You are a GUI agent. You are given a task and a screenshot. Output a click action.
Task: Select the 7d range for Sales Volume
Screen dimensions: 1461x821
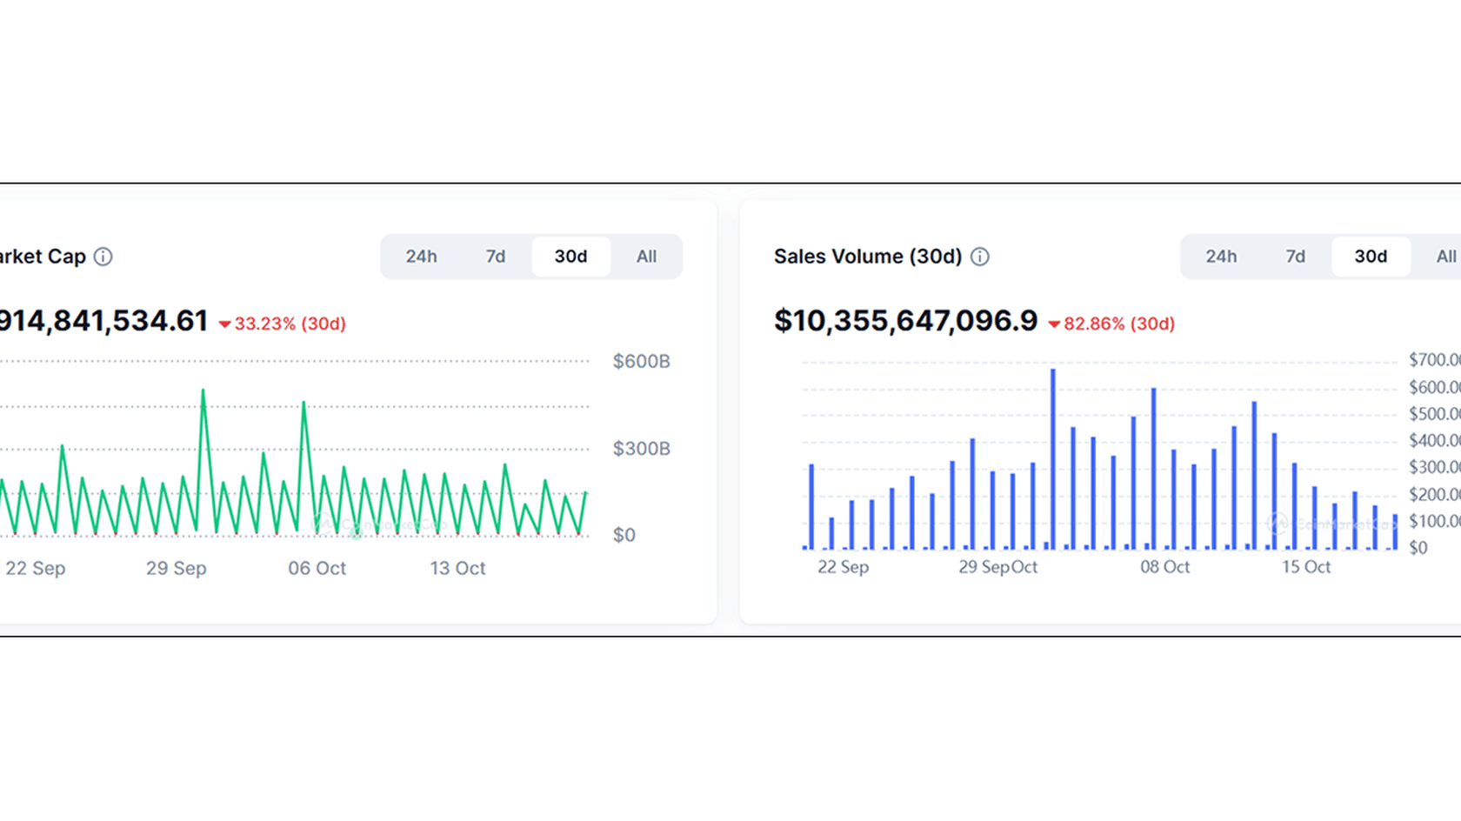(x=1295, y=257)
